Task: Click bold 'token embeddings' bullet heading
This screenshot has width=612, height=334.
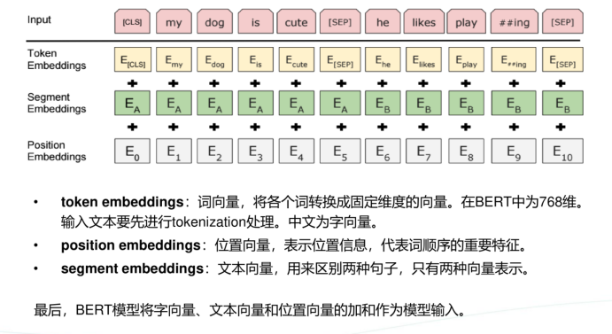Action: (122, 202)
